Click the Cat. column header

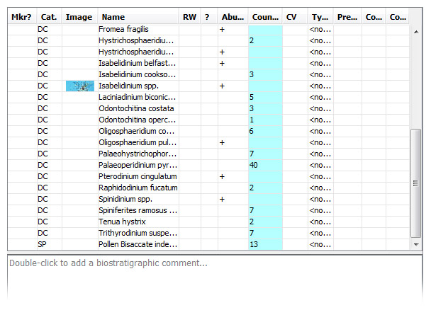click(x=49, y=17)
